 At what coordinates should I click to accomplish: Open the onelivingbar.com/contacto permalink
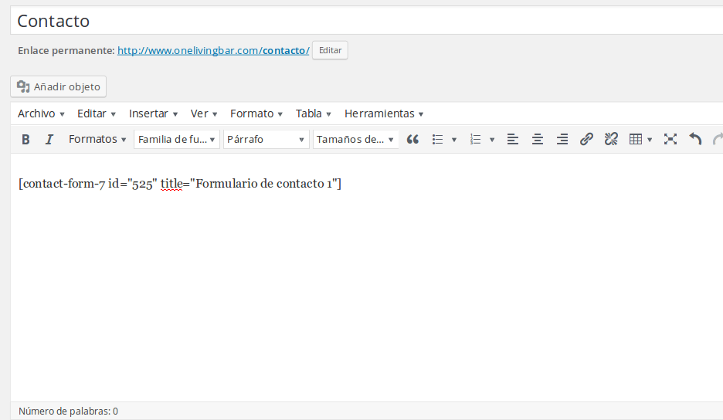213,51
